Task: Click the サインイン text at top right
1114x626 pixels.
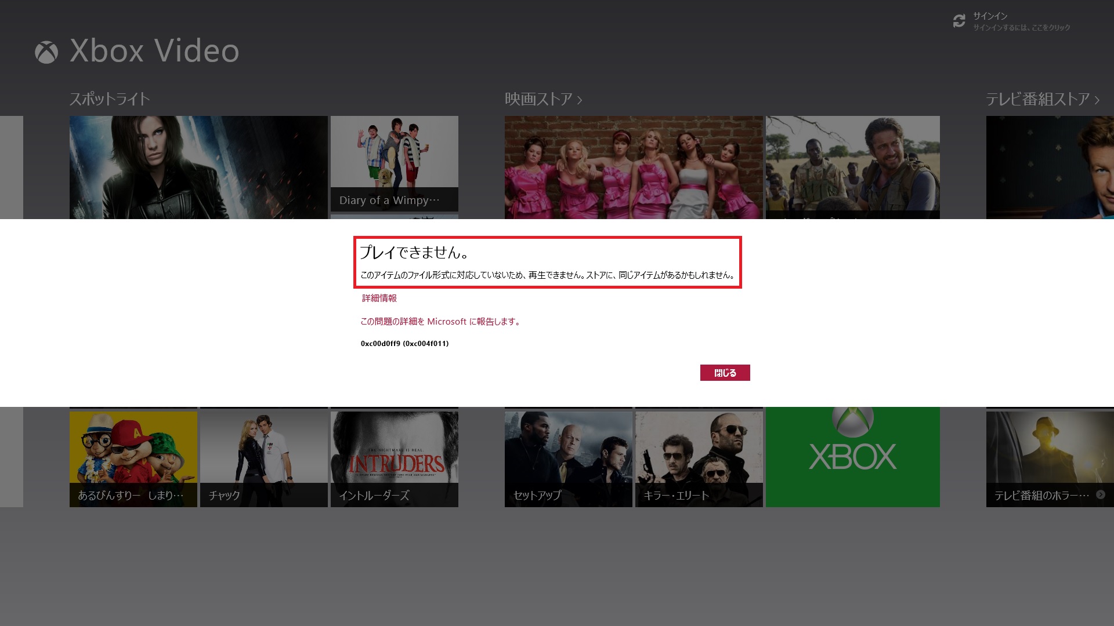Action: tap(990, 16)
